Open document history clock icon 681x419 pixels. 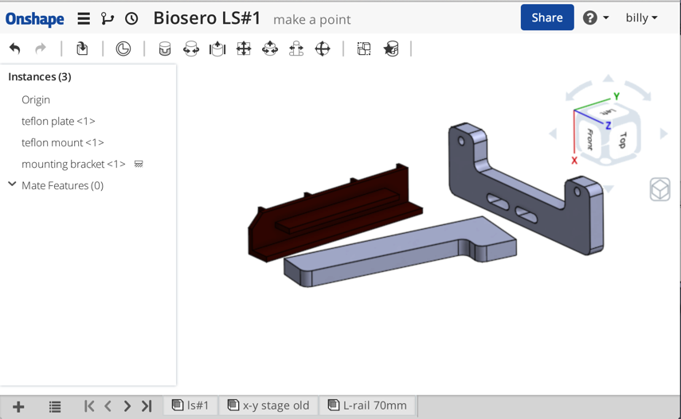131,18
